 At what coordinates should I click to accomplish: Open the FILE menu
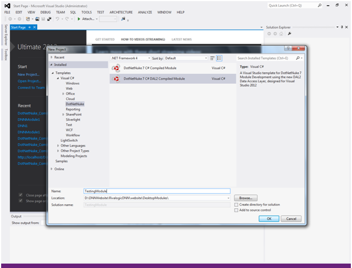click(8, 12)
